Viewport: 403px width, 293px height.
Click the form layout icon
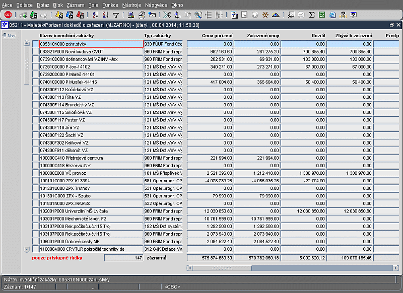234,15
